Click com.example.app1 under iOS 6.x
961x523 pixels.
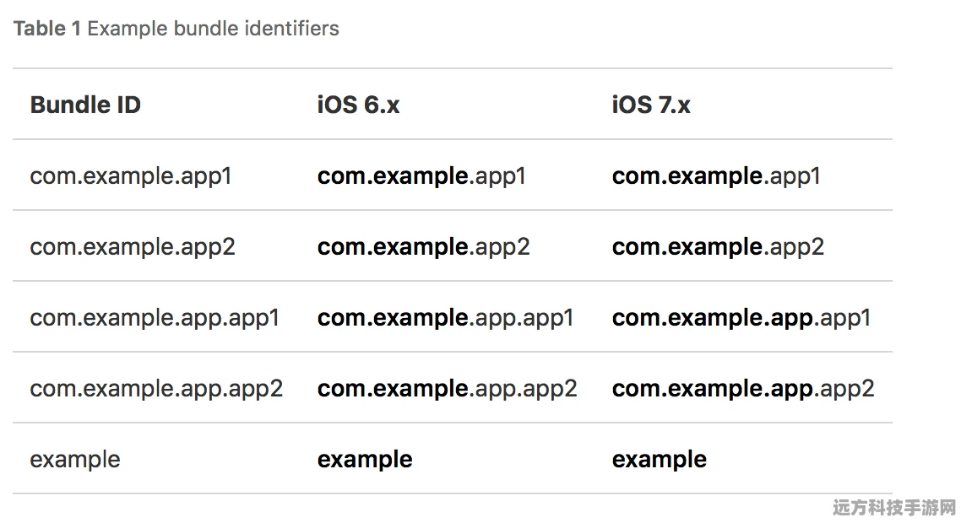(421, 176)
